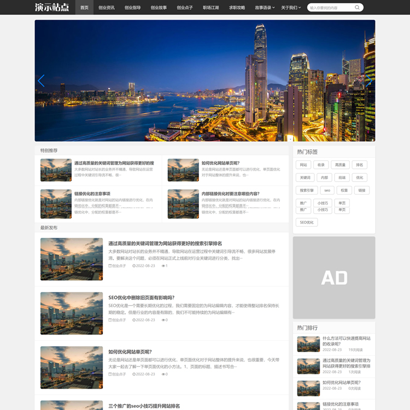410x410 pixels.
Task: Click date 2022-08-23 under SEO优化中删除旧页面 post
Action: click(x=144, y=320)
